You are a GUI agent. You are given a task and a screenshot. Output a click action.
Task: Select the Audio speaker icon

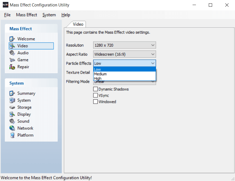pyautogui.click(x=12, y=53)
